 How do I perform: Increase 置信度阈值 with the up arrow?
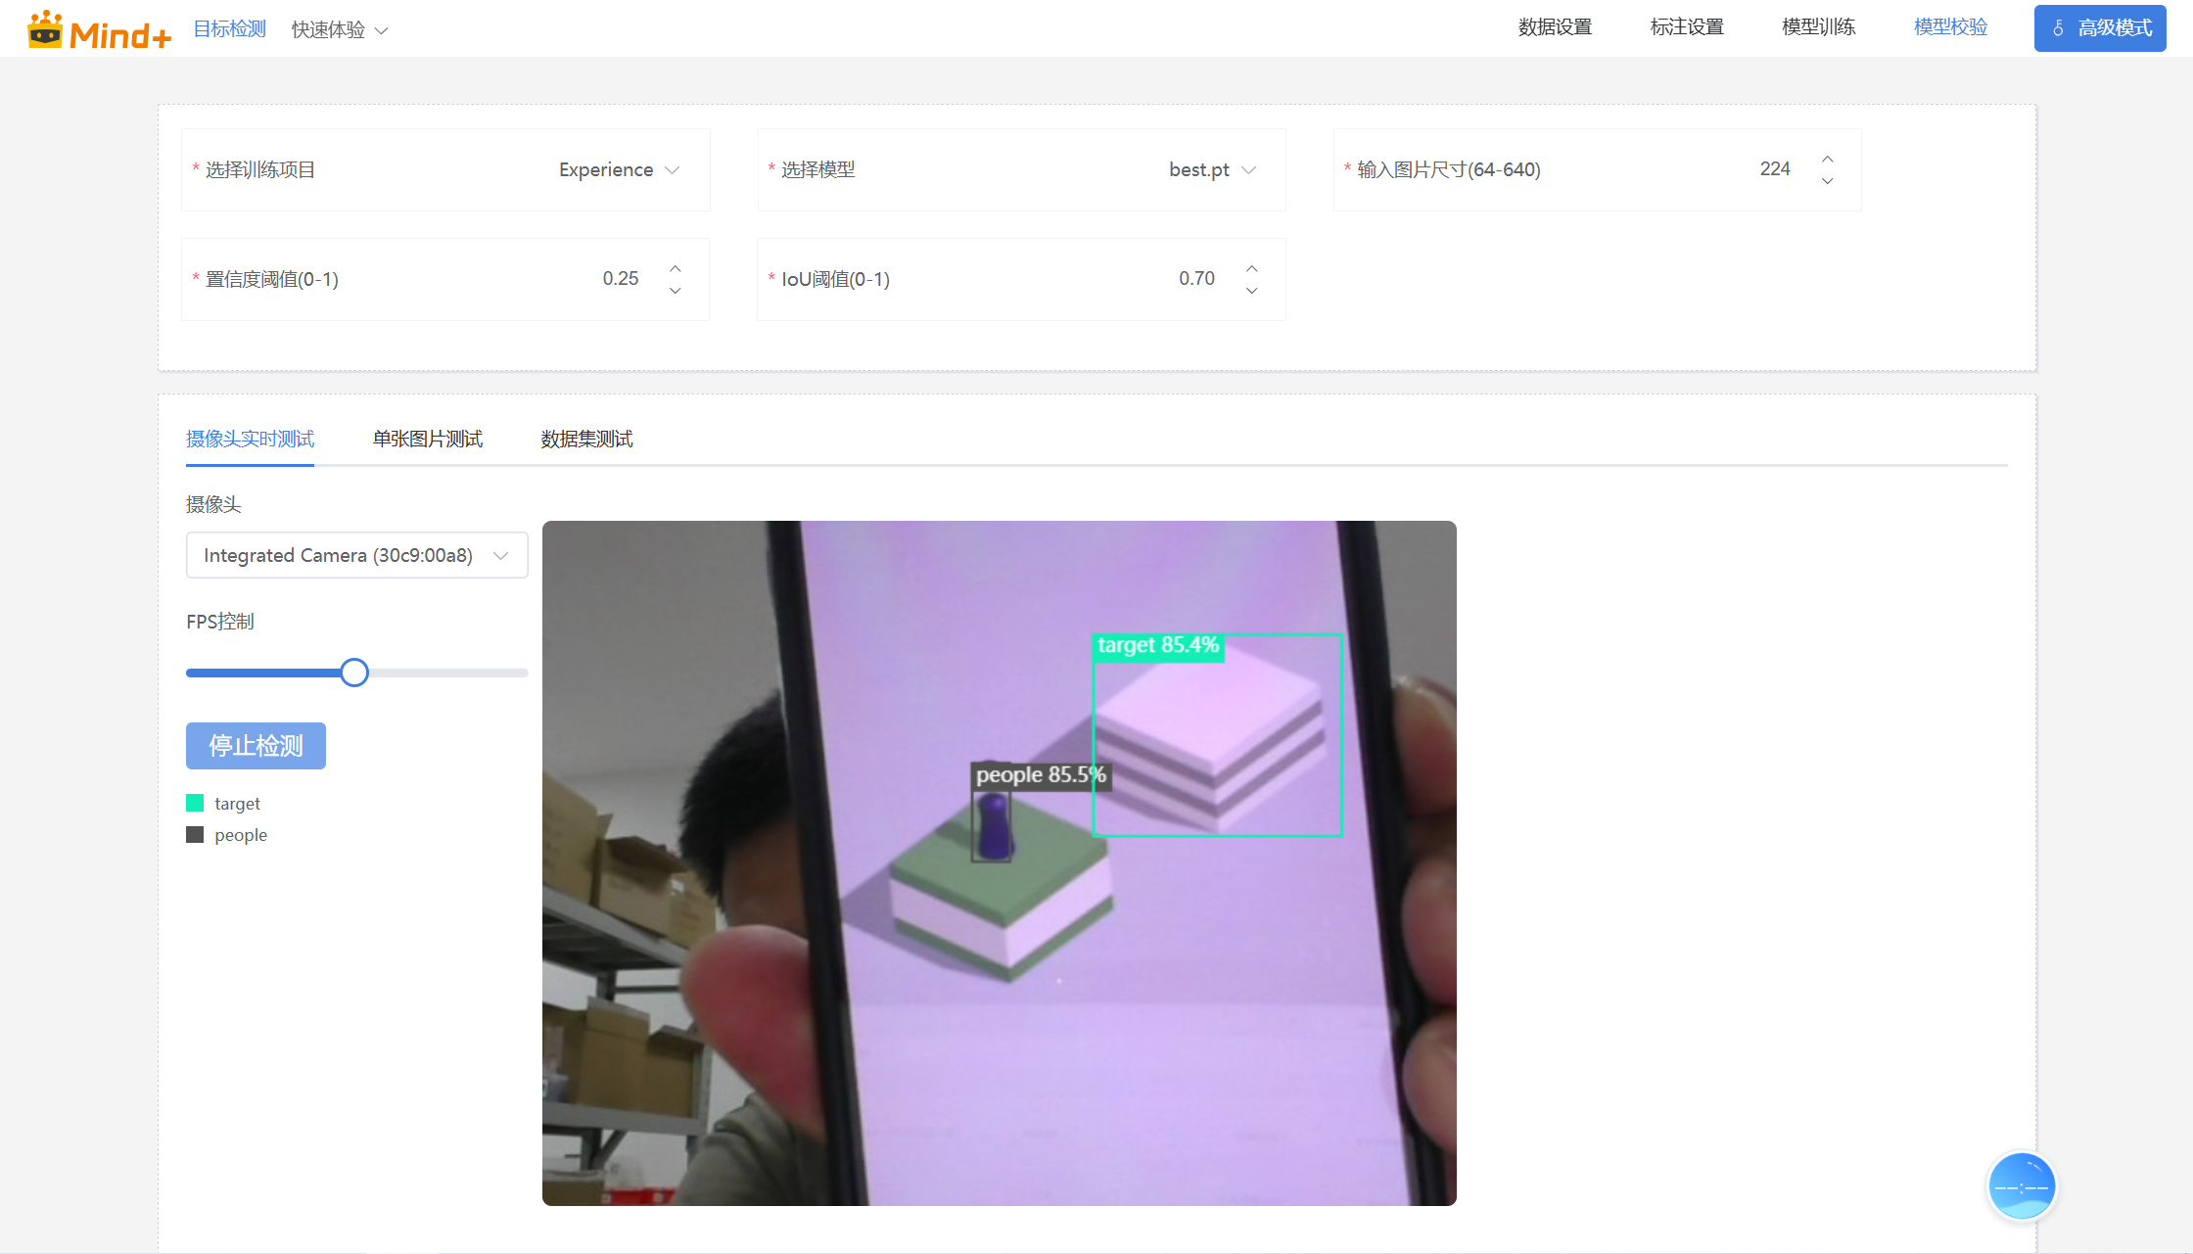(x=675, y=266)
